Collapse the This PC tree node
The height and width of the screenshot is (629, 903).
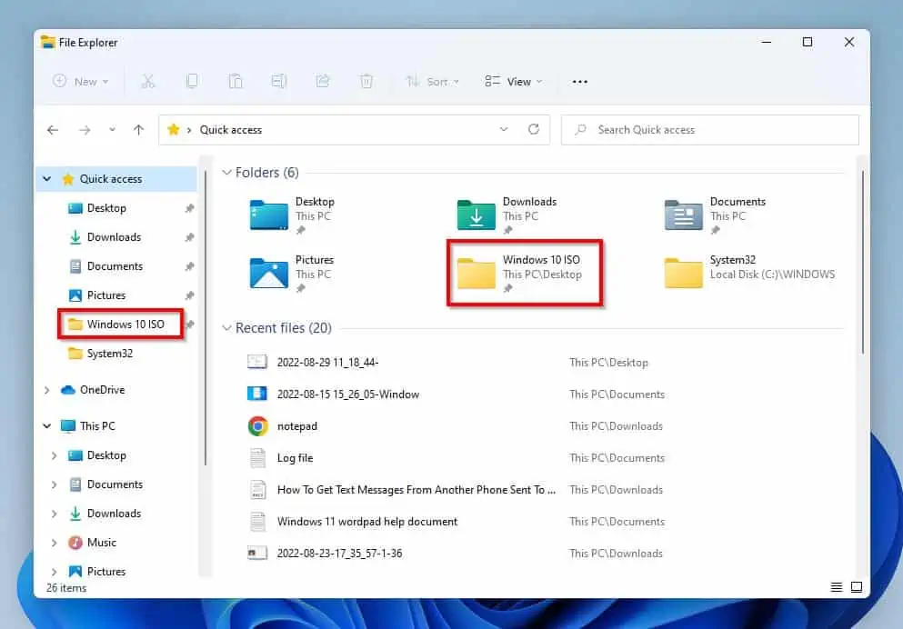[x=47, y=426]
